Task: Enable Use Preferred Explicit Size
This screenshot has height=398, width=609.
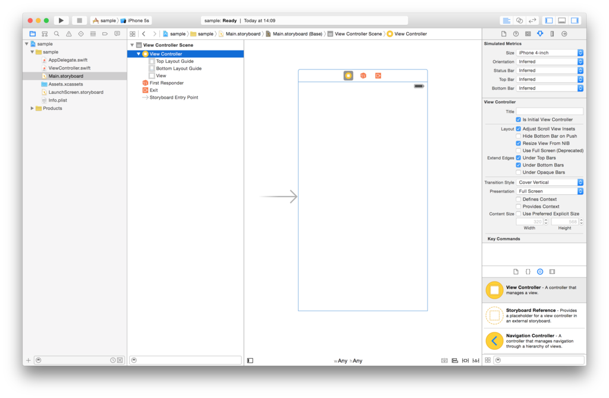Action: click(x=518, y=214)
